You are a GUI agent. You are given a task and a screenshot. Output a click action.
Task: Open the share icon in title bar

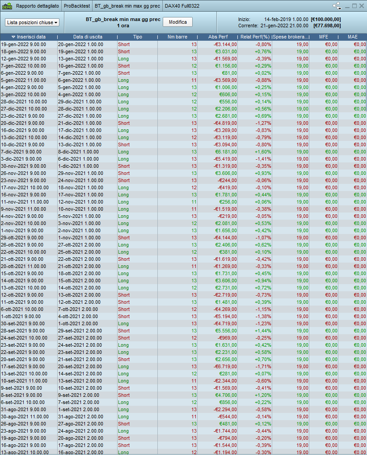coord(337,6)
